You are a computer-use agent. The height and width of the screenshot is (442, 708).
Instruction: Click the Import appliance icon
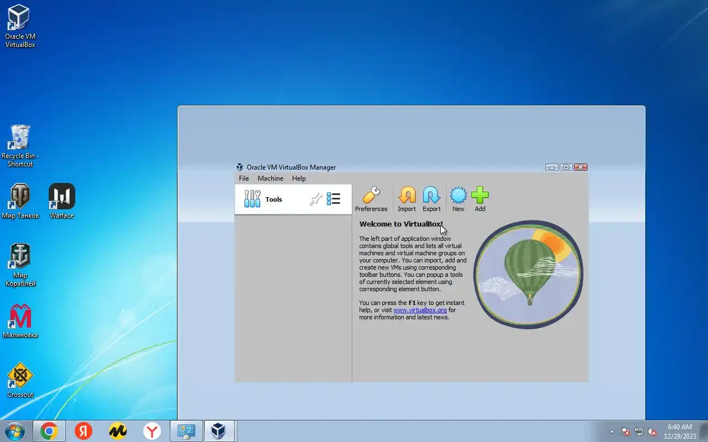(x=407, y=199)
